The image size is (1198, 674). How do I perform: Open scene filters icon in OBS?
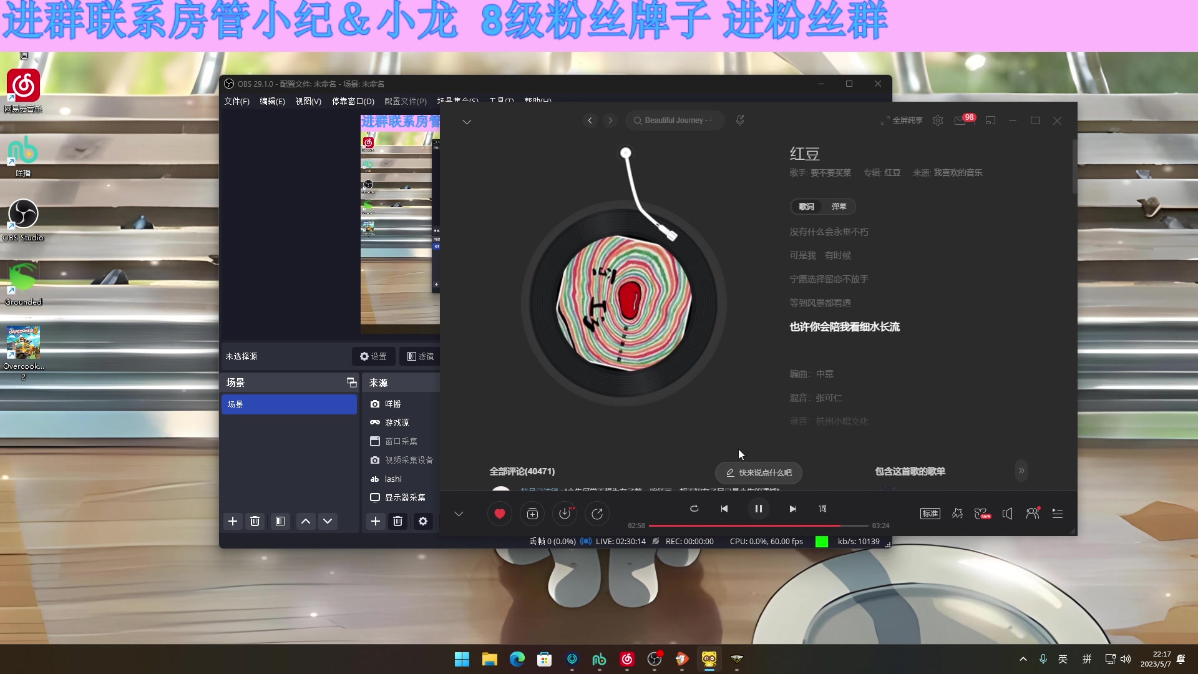tap(280, 521)
